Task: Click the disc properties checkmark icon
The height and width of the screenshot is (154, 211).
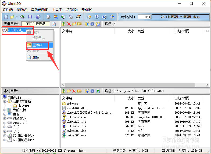Action: [54, 24]
